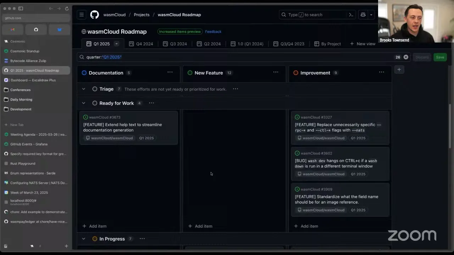Save the view changes with Save button
This screenshot has height=255, width=454.
point(440,57)
